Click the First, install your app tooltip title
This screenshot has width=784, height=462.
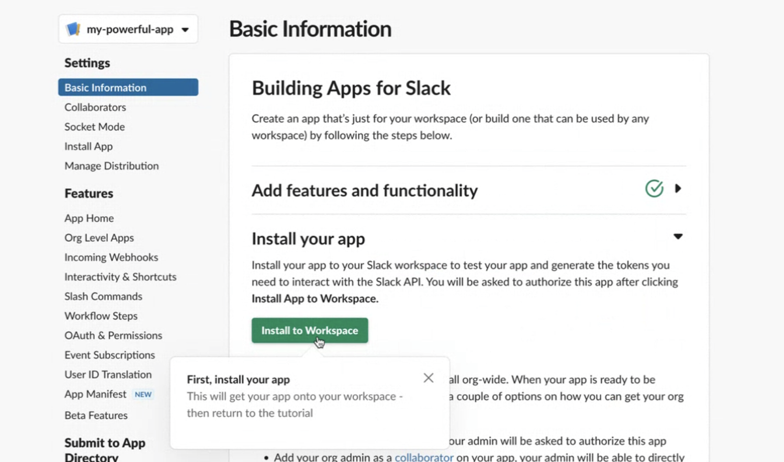238,380
